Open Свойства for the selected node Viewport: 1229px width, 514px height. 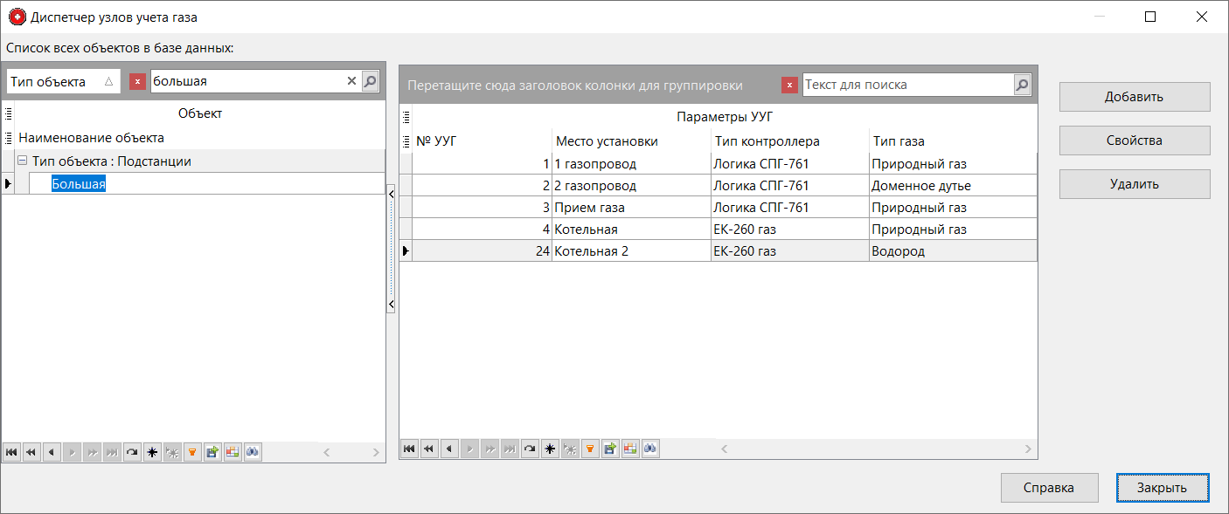click(x=1134, y=140)
